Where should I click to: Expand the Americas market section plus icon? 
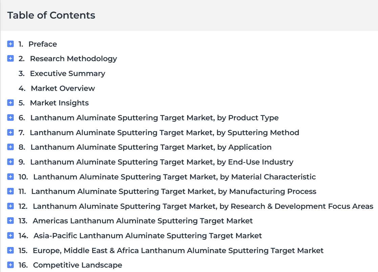(10, 221)
